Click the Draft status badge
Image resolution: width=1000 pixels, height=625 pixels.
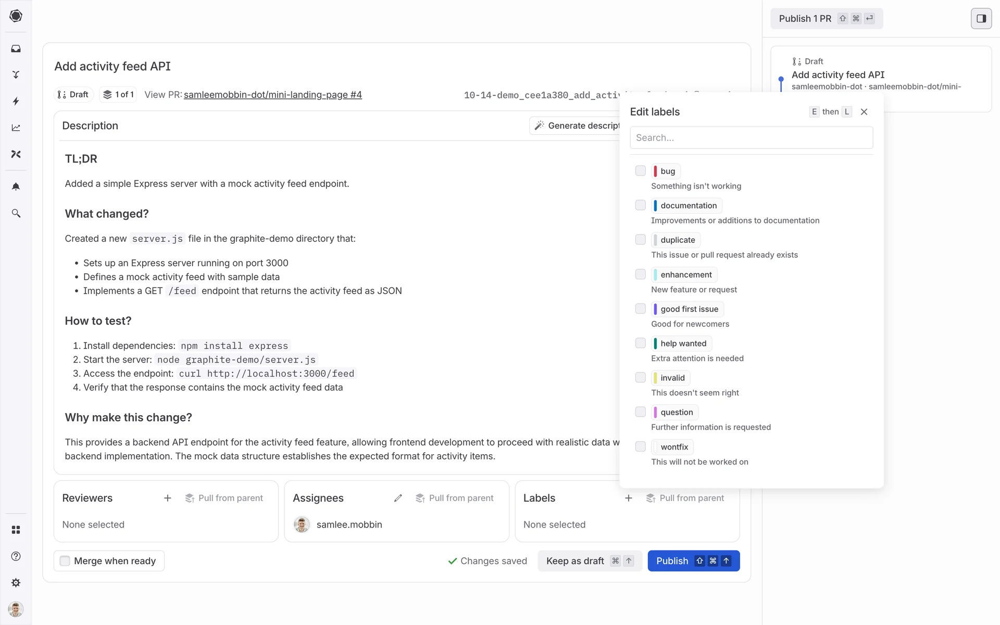click(x=73, y=95)
